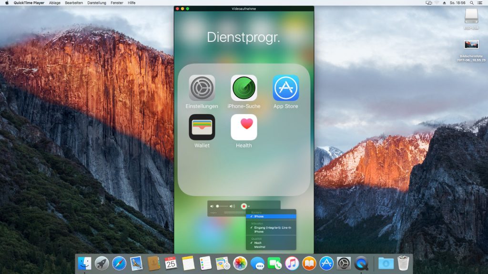Open iTunes from the dock

click(x=292, y=264)
